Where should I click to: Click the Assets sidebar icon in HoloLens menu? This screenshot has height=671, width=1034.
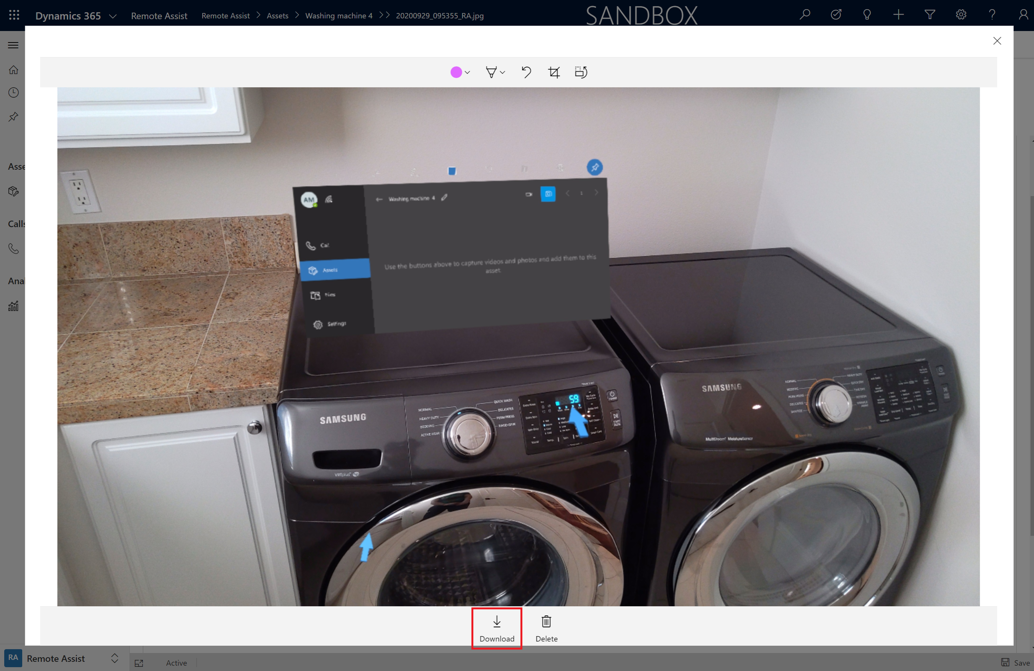[334, 270]
